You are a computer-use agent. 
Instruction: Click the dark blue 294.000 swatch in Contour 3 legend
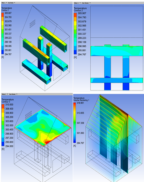3,144
